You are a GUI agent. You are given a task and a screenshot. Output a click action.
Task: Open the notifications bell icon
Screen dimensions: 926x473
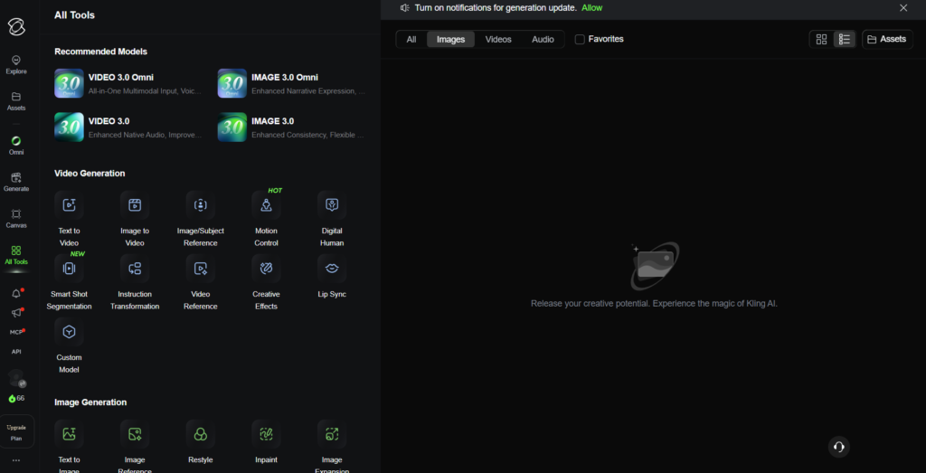pyautogui.click(x=16, y=294)
